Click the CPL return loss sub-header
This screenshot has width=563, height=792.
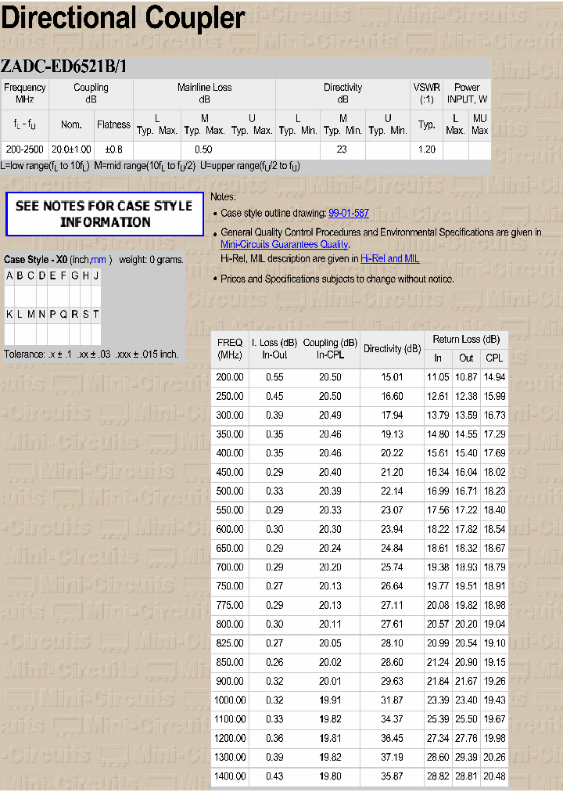[x=494, y=358]
